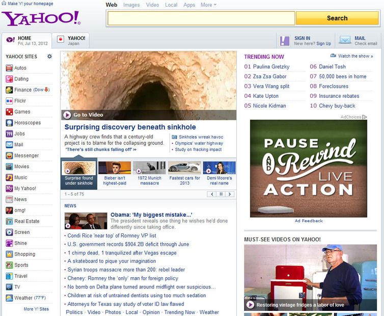Open the Messenger smiley icon
This screenshot has height=316, width=384.
[9, 155]
